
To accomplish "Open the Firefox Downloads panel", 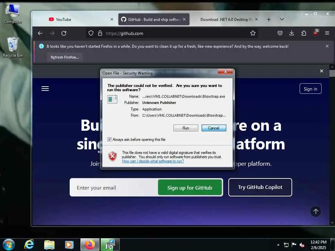I will [x=291, y=33].
